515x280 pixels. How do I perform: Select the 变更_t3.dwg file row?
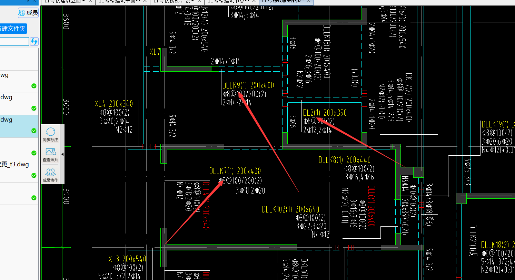19,171
